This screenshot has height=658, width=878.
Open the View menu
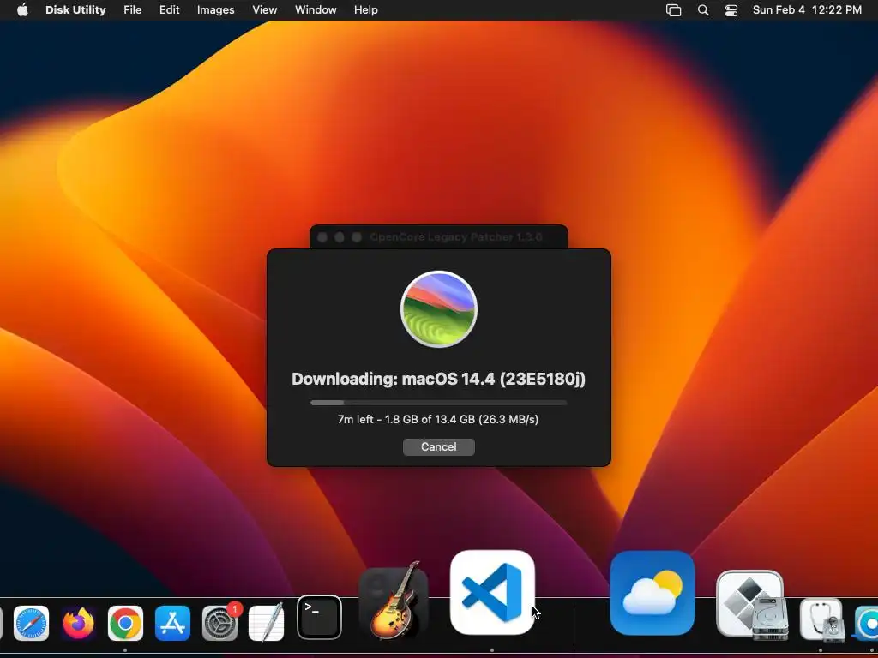[x=264, y=10]
